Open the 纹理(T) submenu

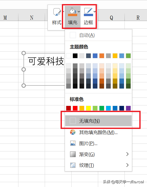[98, 165]
